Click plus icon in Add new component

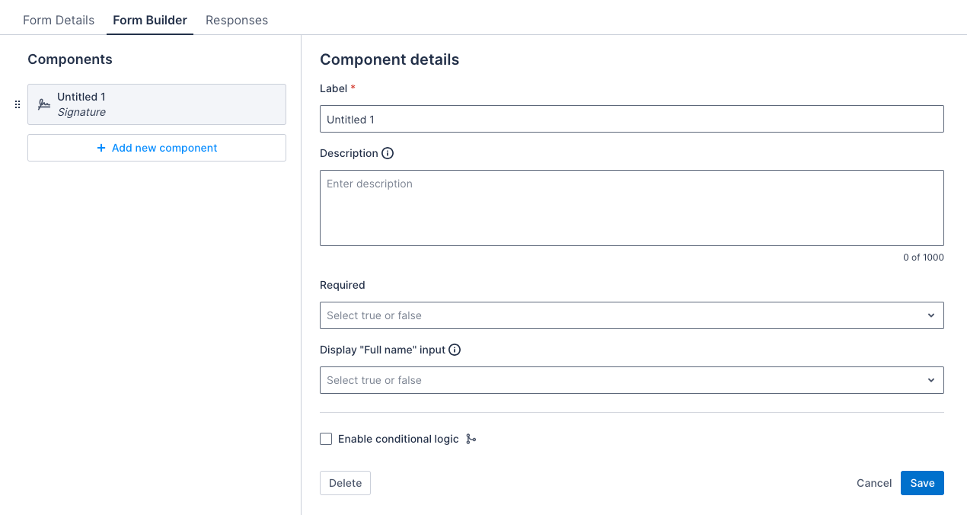(x=101, y=148)
